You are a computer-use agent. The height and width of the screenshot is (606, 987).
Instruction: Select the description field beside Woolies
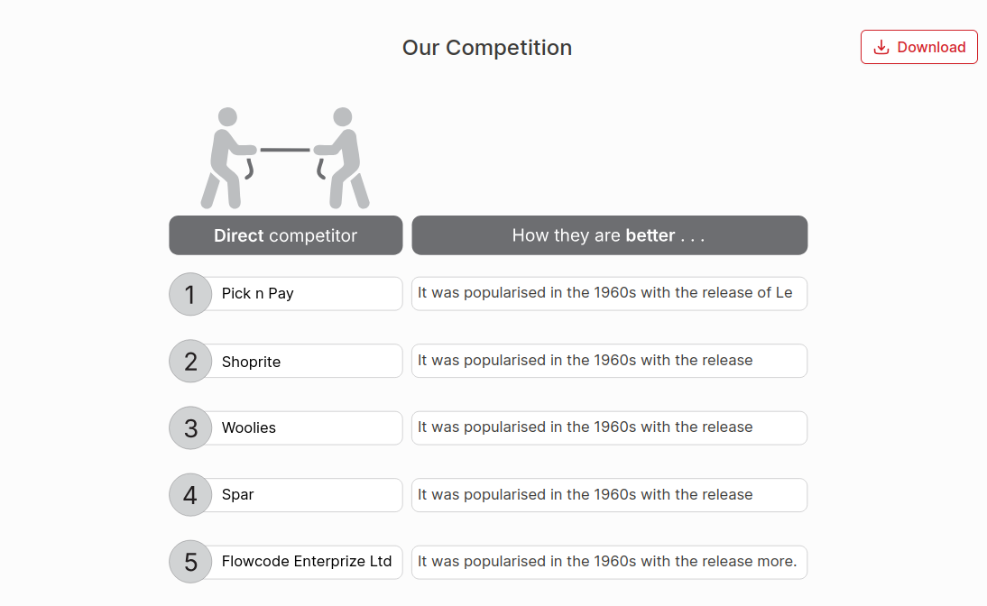pos(609,427)
